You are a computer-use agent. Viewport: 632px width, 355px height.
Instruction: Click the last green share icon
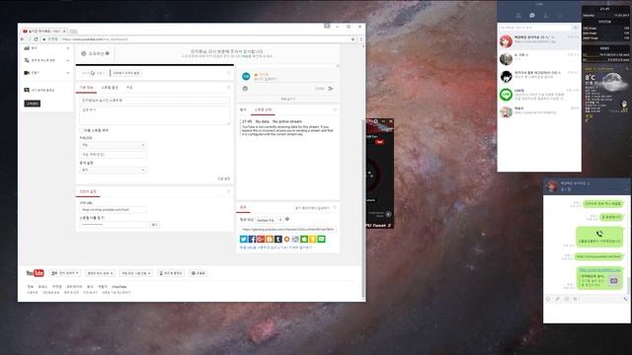pos(321,239)
